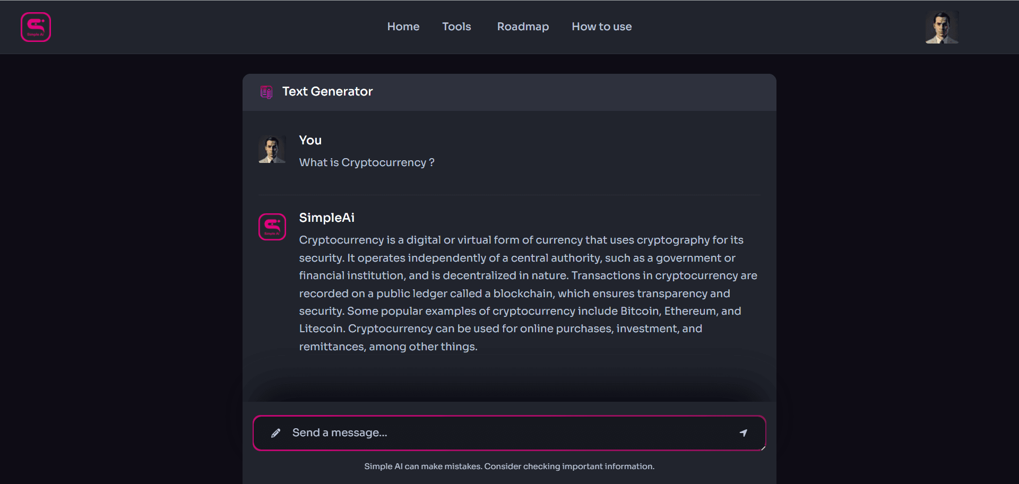Open the profile avatar in the top-right corner
The image size is (1019, 484).
click(x=942, y=27)
